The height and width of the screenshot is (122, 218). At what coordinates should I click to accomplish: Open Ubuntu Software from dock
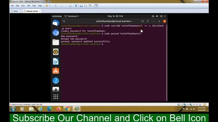coord(56,71)
